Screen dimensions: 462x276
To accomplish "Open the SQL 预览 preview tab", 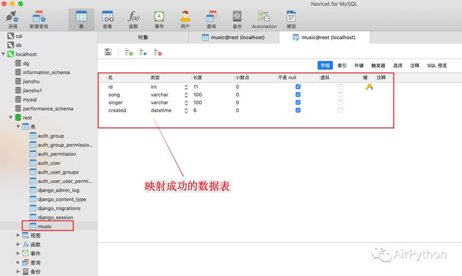I will click(x=437, y=65).
